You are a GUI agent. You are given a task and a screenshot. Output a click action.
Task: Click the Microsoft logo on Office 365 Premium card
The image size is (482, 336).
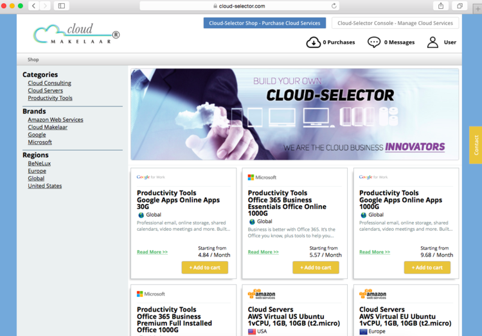[x=150, y=294]
